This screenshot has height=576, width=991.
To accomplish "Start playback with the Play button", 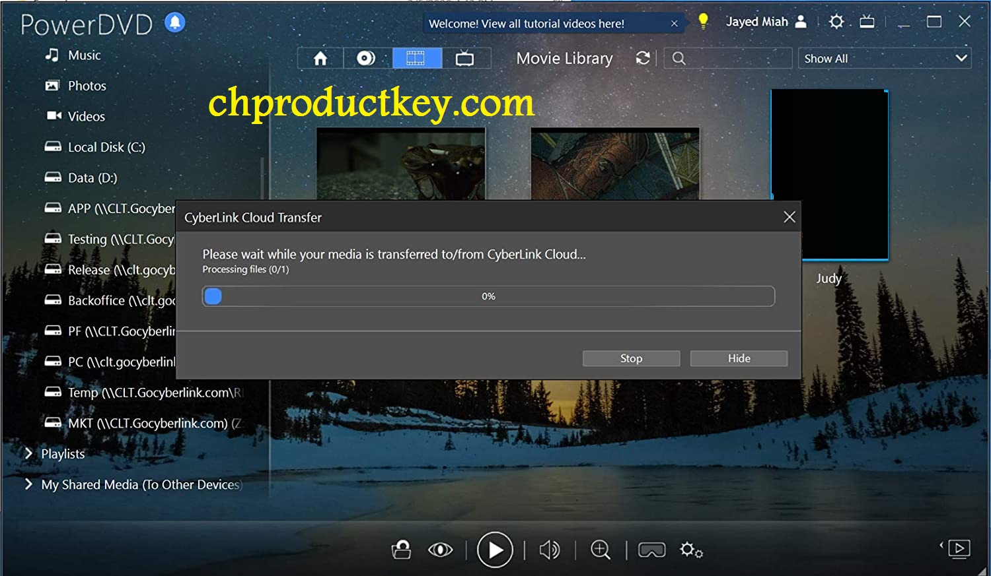I will (x=495, y=550).
